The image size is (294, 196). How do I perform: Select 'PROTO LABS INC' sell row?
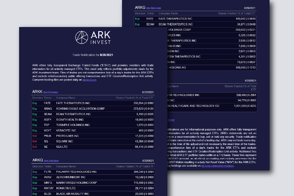click(x=93, y=136)
